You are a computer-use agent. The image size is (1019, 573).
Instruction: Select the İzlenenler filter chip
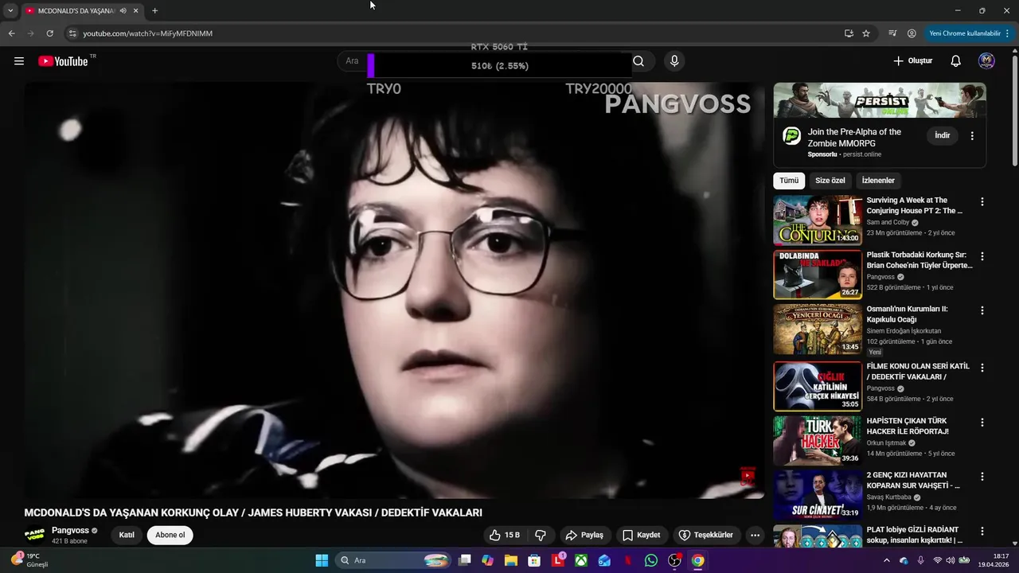click(x=878, y=181)
